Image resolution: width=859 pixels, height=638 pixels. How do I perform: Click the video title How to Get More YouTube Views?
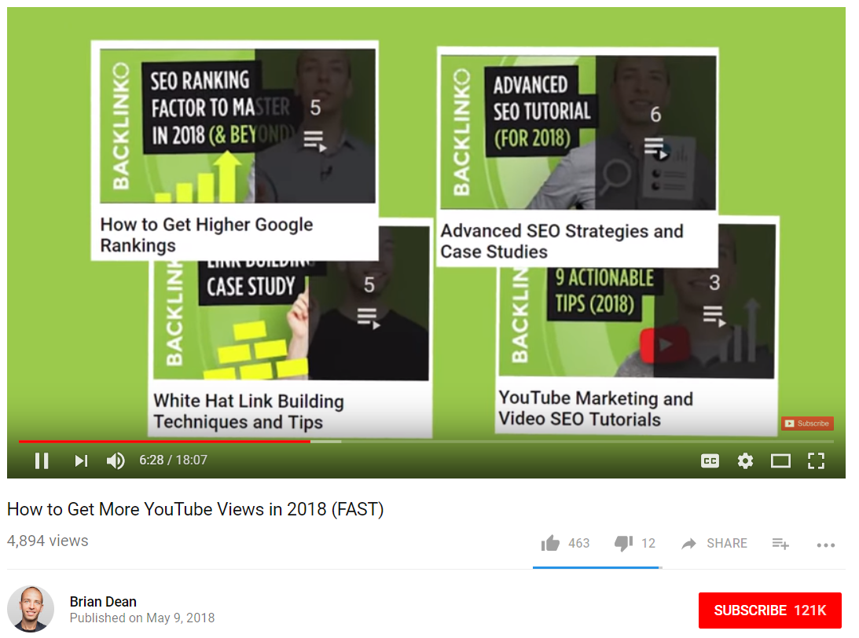pos(196,509)
